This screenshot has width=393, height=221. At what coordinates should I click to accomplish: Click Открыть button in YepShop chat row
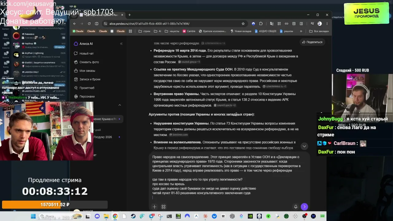[60, 47]
